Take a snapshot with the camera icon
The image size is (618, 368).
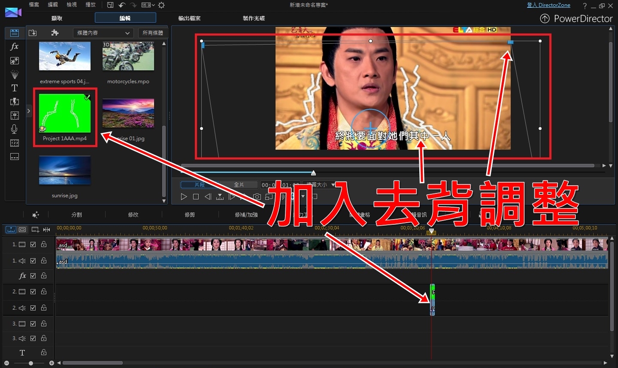tap(257, 196)
